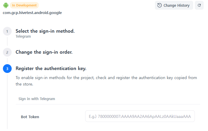Image resolution: width=208 pixels, height=131 pixels.
Task: Expand the "Select the sign-in method" step
Action: [x=45, y=31]
